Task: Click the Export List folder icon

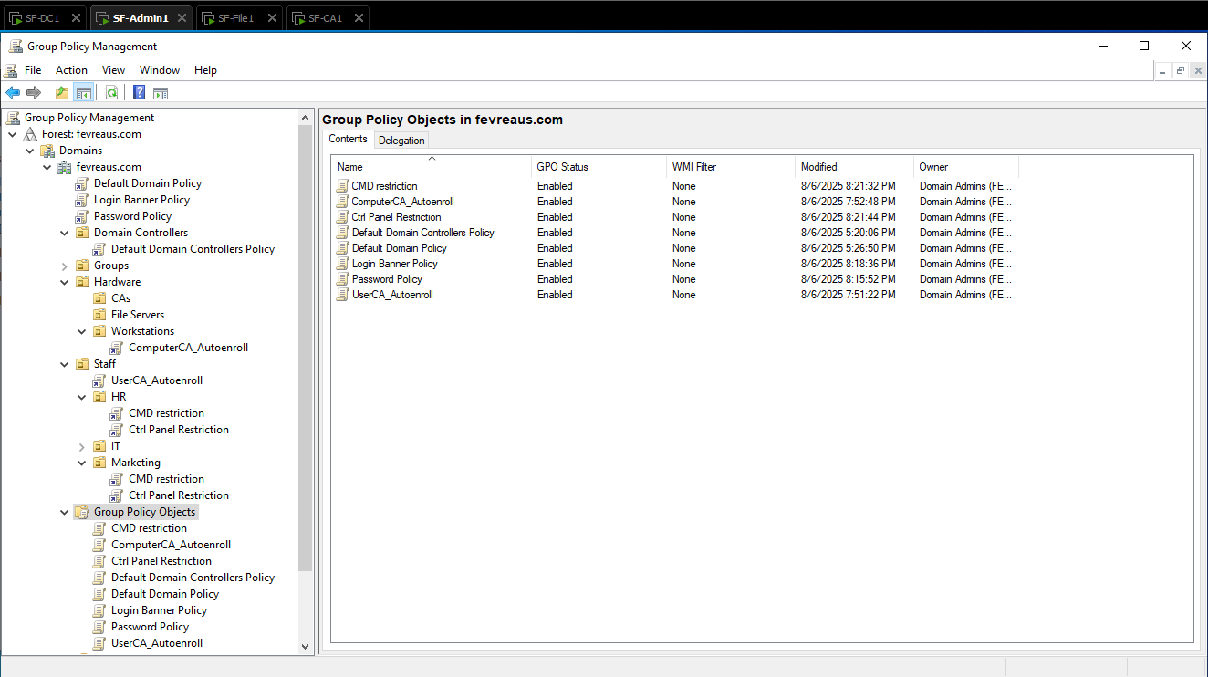Action: tap(60, 92)
